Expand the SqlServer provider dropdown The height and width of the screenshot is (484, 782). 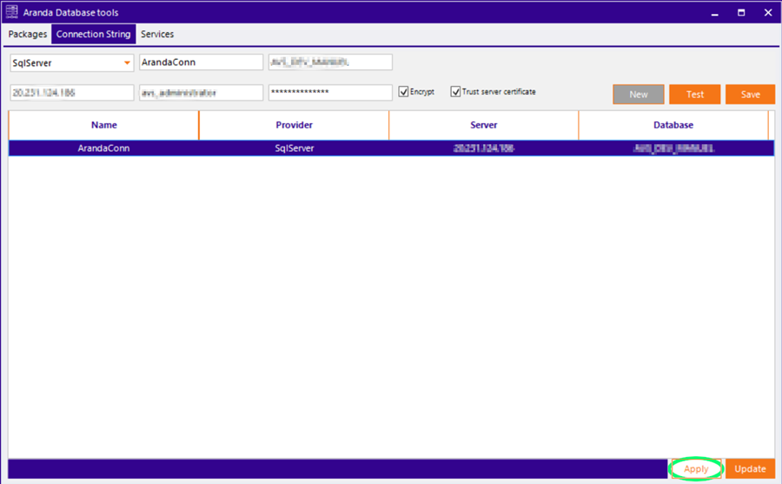point(127,62)
